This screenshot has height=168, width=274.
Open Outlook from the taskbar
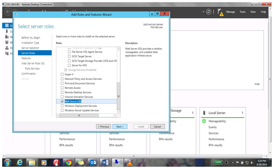click(93, 163)
